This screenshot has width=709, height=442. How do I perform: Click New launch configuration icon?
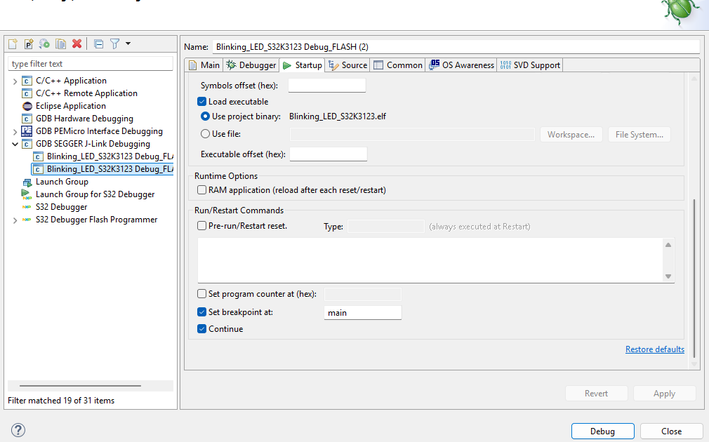point(13,43)
